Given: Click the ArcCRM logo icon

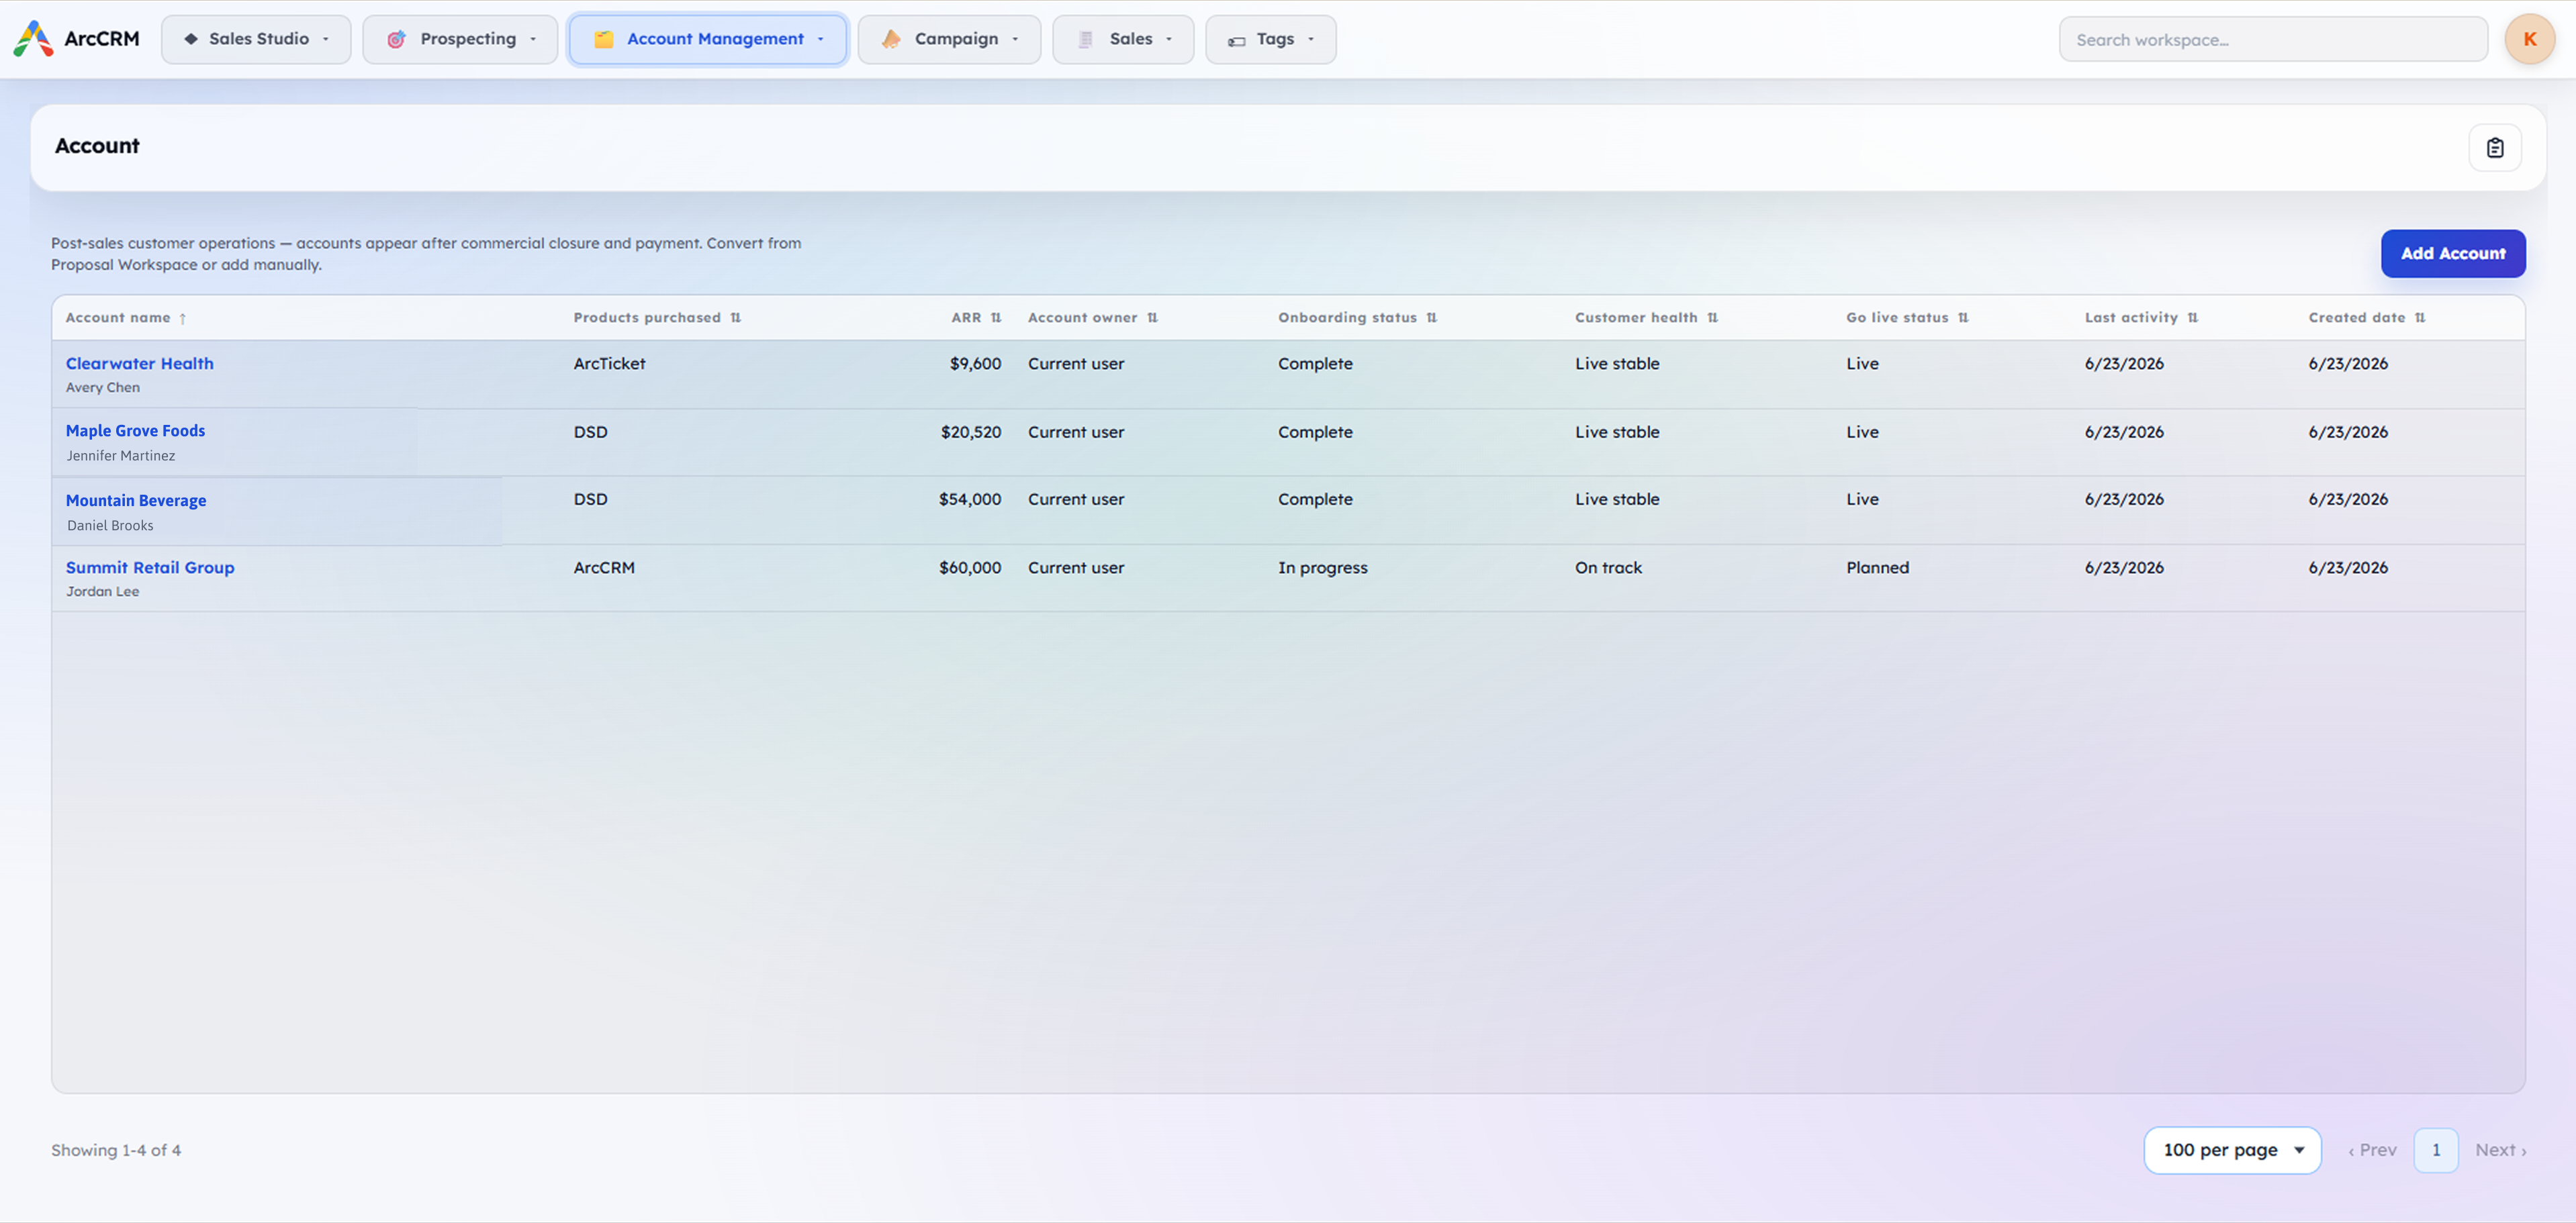Looking at the screenshot, I should (x=33, y=38).
